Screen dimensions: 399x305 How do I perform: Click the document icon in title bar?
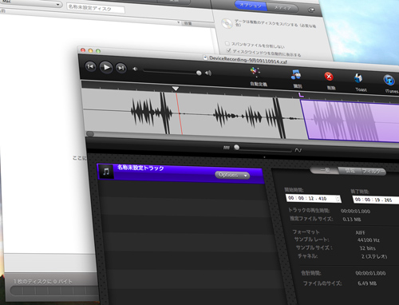pyautogui.click(x=205, y=57)
